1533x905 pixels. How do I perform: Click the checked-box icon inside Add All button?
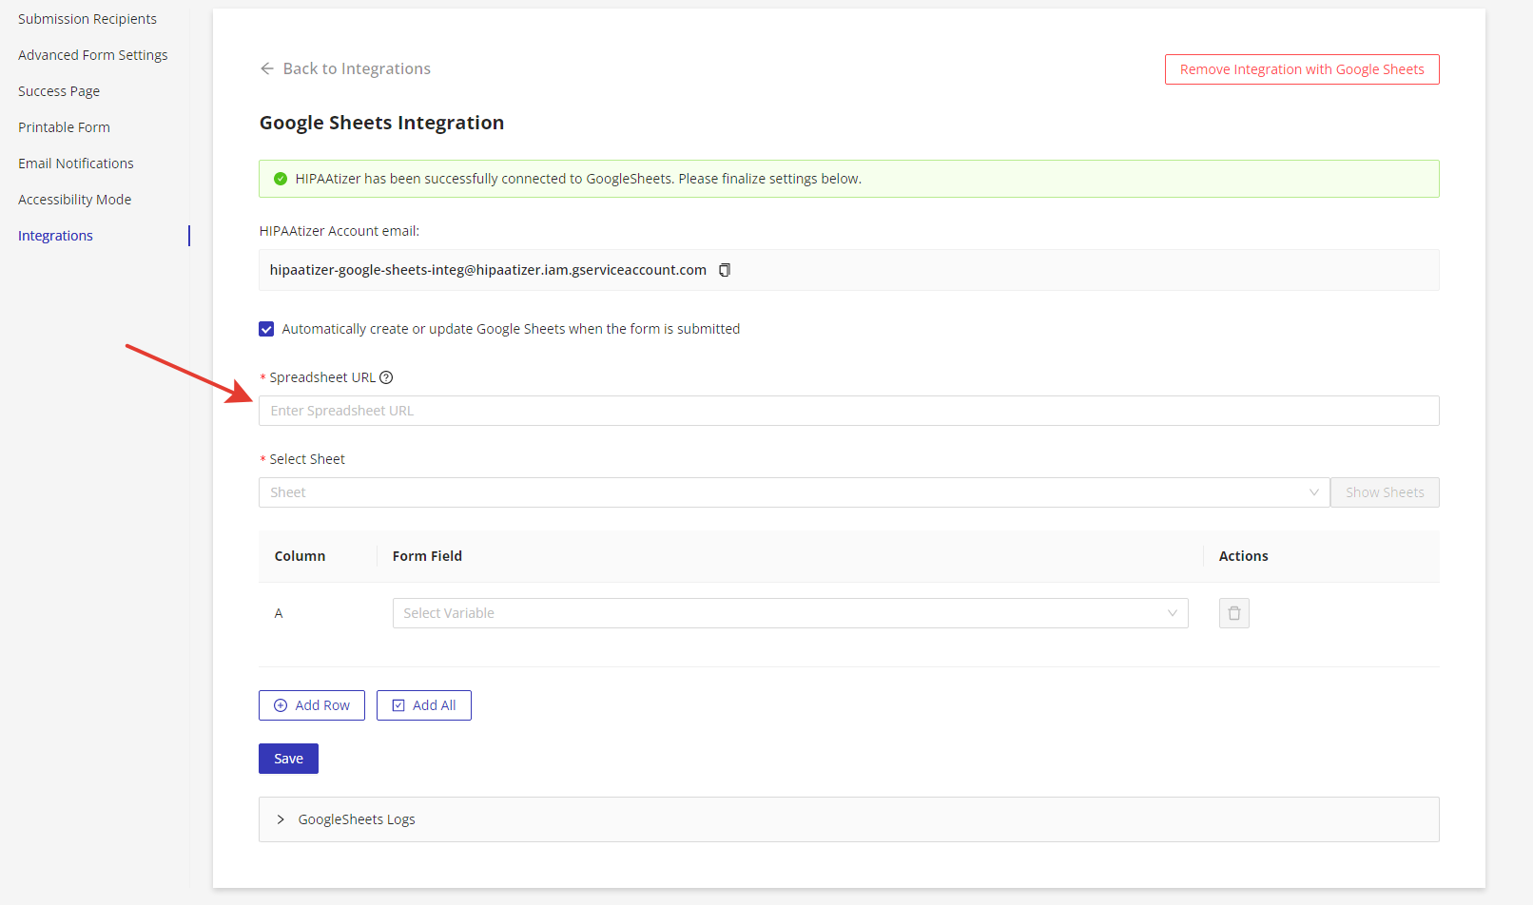pos(399,704)
